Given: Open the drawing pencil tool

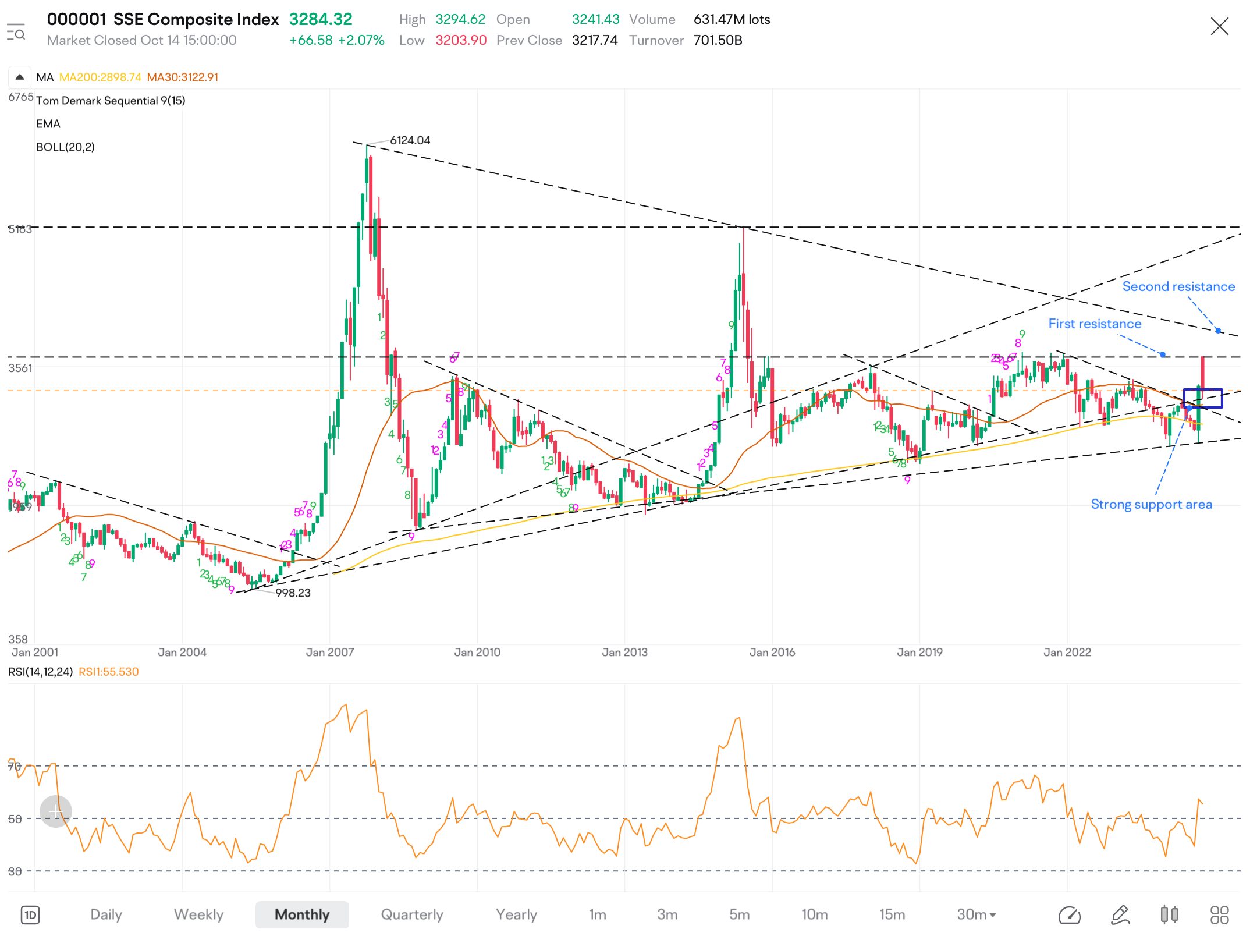Looking at the screenshot, I should click(1120, 915).
